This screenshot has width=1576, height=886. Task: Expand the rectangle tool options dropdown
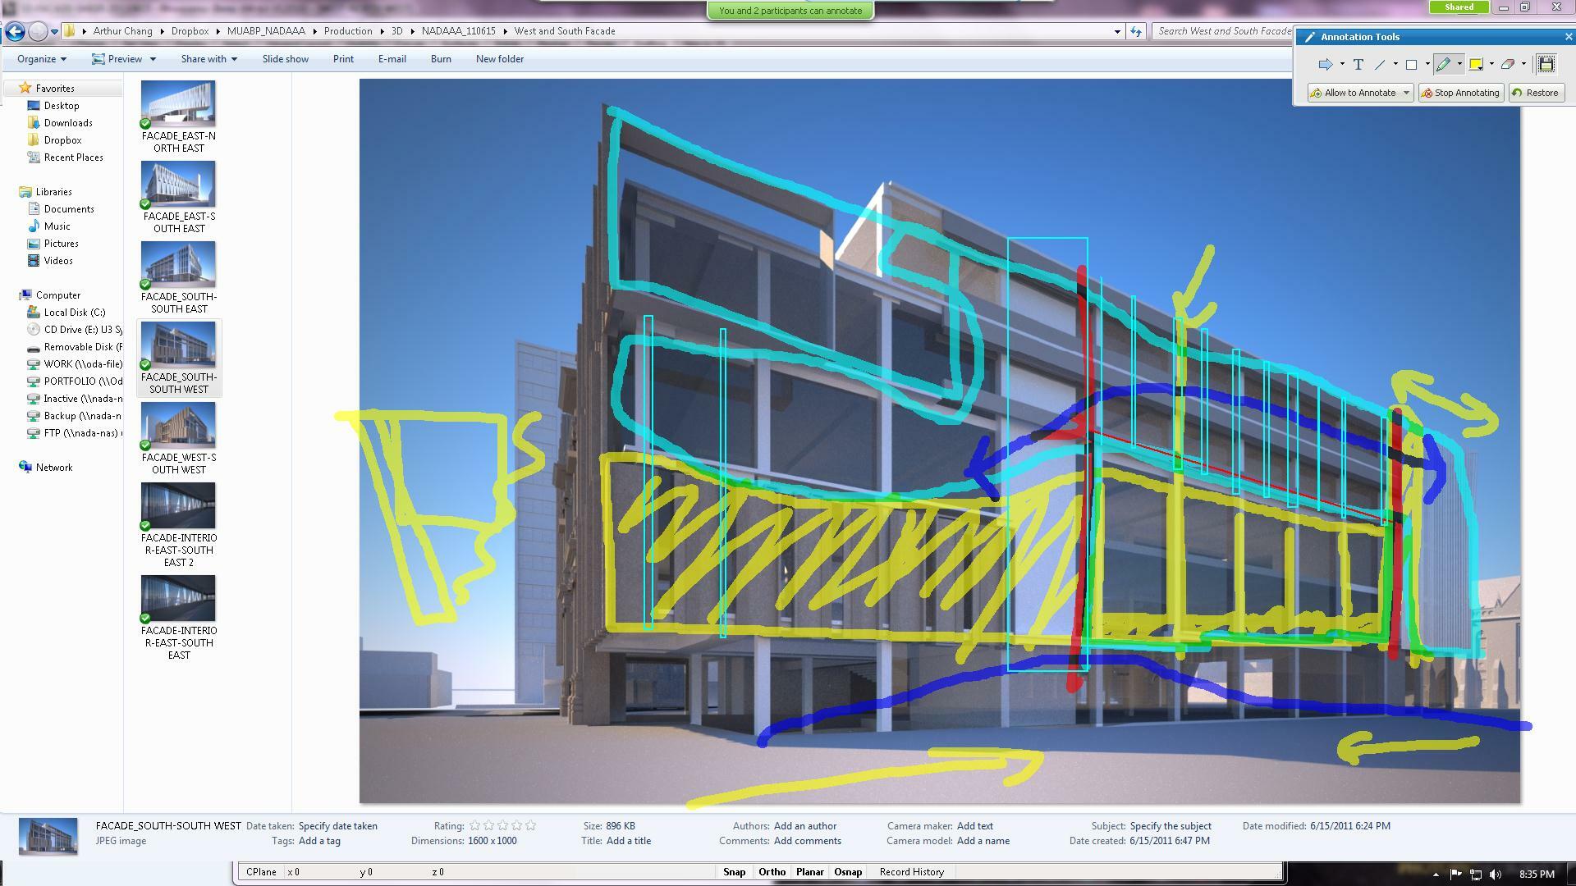pyautogui.click(x=1427, y=65)
